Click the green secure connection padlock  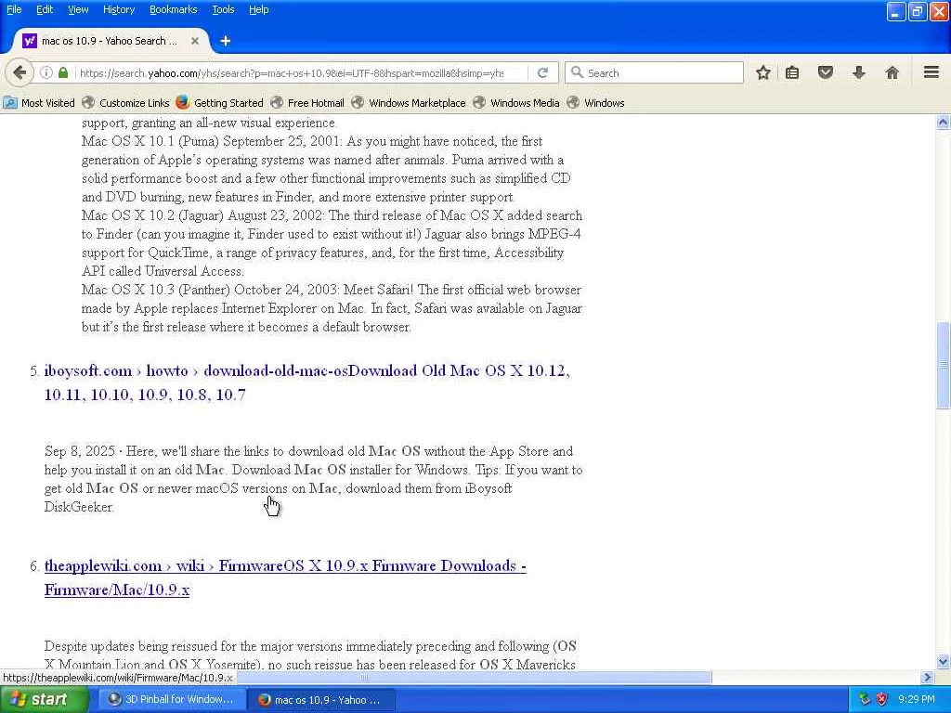[63, 72]
